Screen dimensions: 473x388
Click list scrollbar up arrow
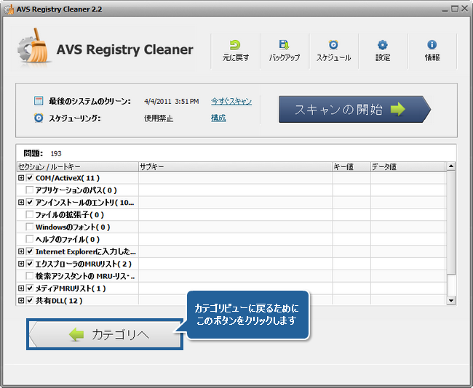(x=451, y=166)
